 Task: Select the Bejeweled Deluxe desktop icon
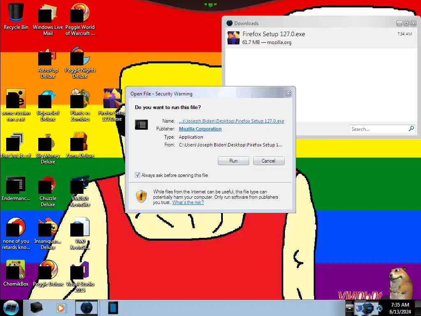coord(48,105)
